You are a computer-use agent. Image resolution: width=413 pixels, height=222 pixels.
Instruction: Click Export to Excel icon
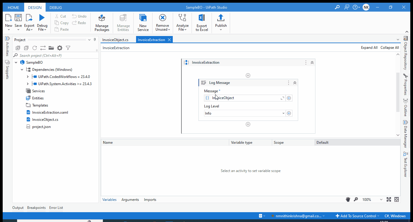coord(202,18)
